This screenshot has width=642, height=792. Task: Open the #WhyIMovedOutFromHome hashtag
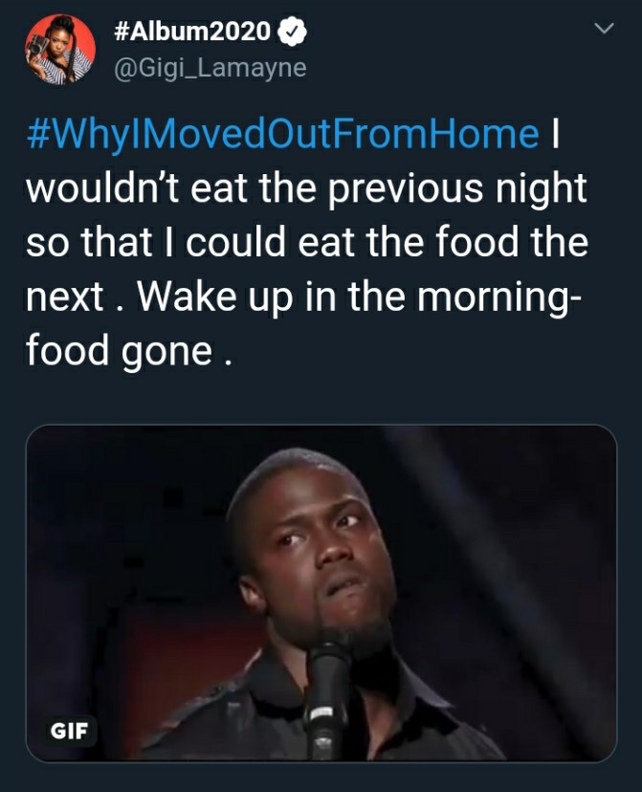point(283,134)
